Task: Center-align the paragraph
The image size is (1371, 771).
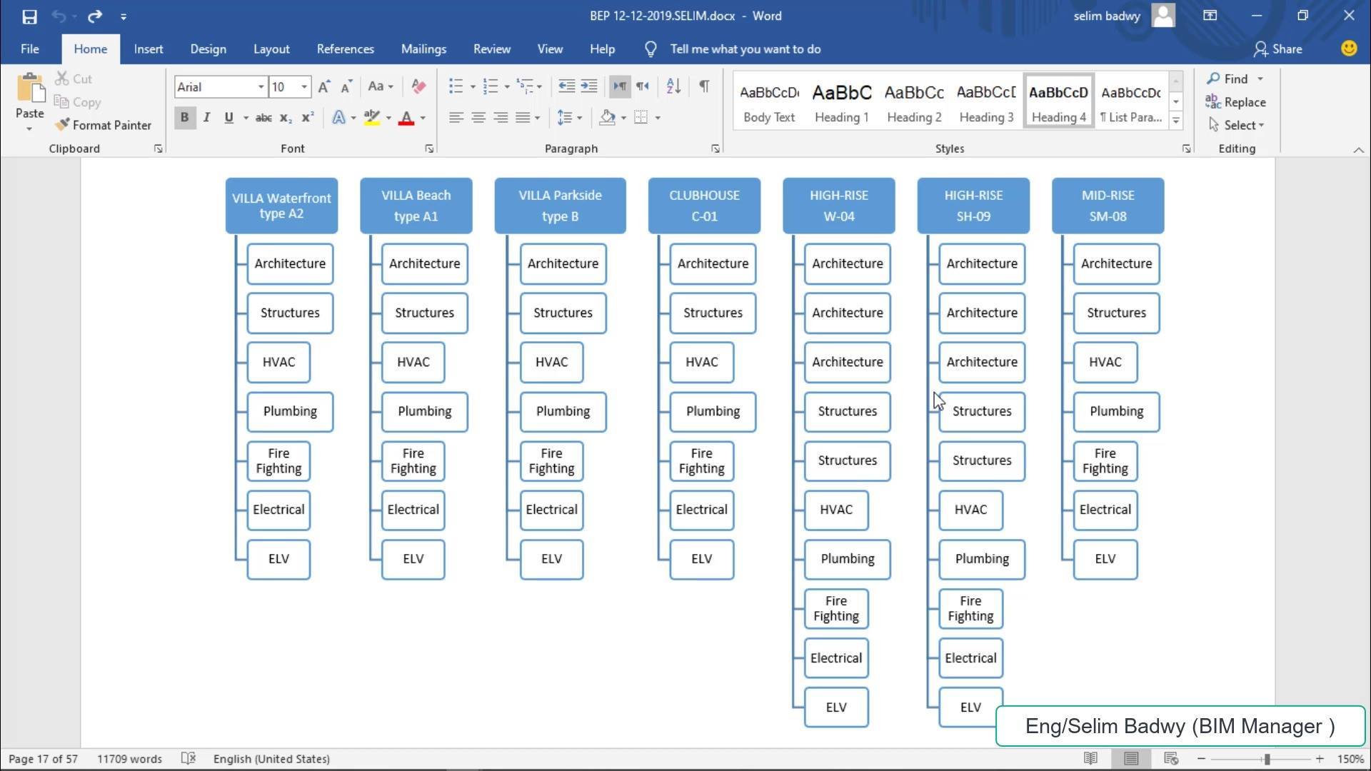Action: pos(478,118)
